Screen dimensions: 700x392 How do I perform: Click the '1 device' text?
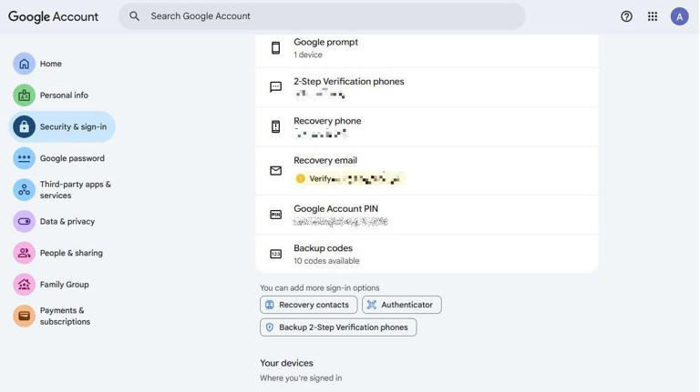pos(307,55)
